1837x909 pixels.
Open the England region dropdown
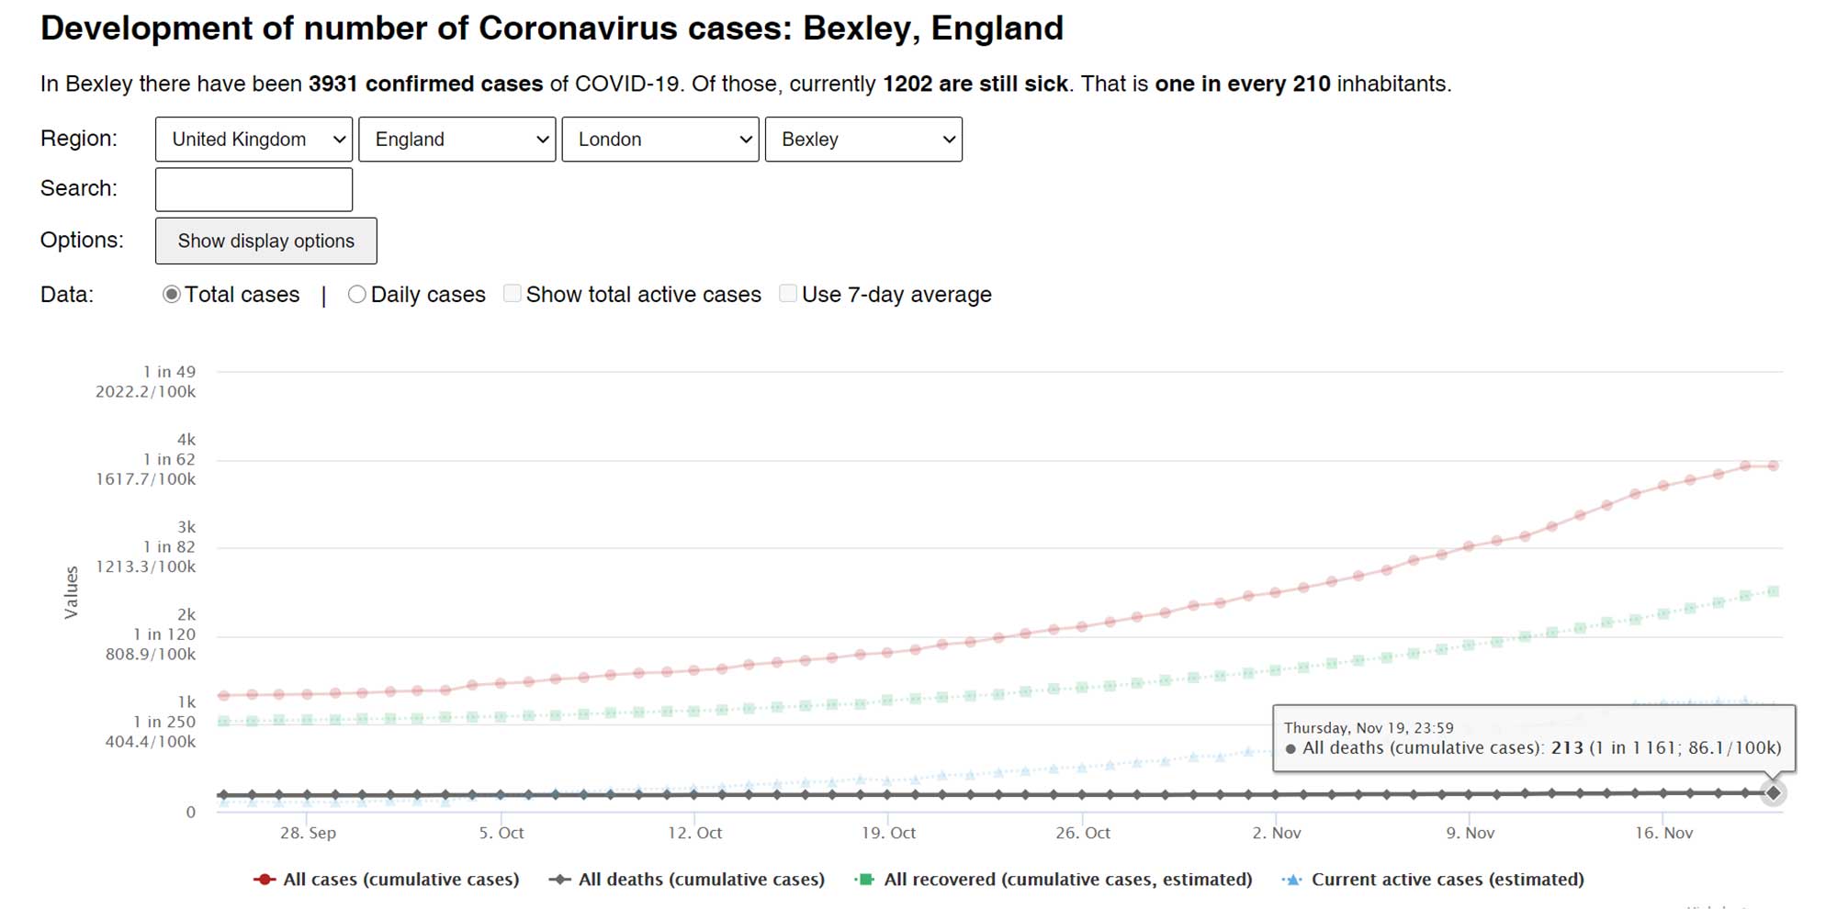coord(456,140)
